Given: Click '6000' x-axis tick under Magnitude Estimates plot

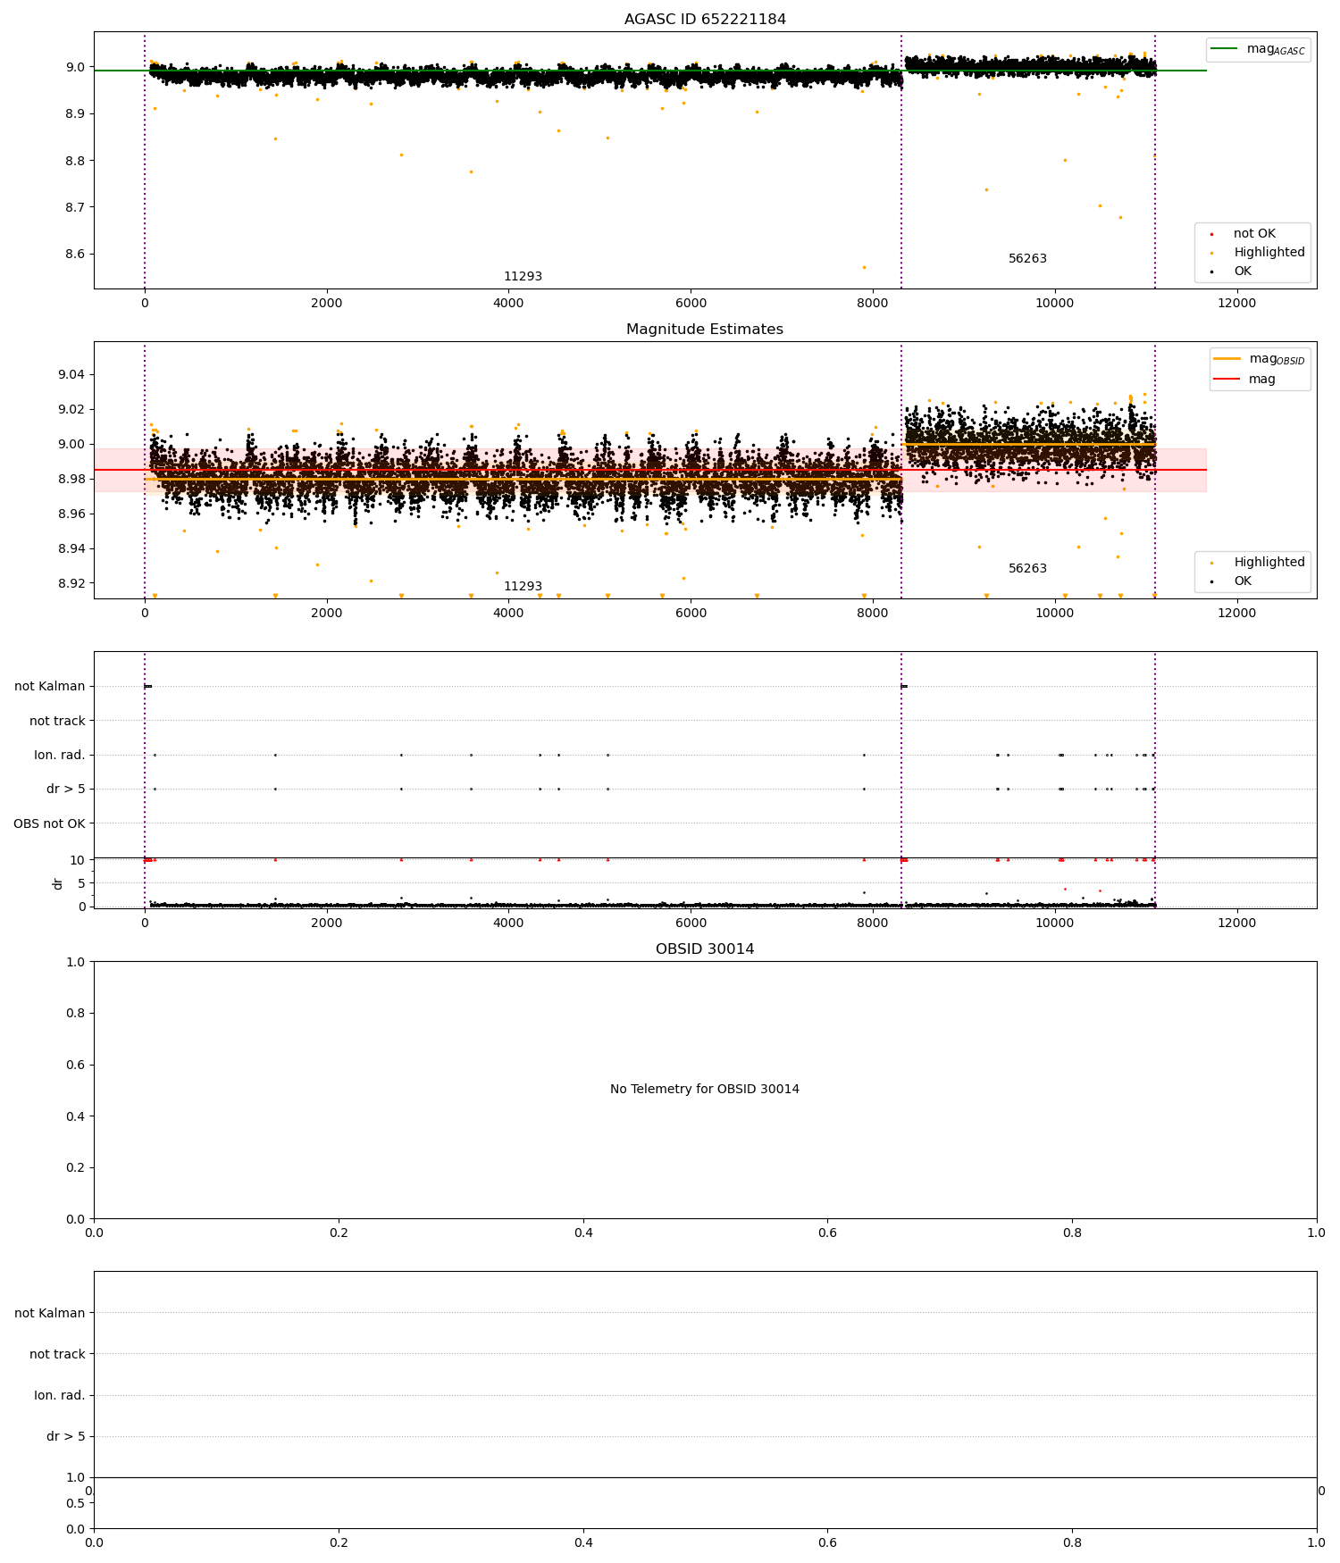Looking at the screenshot, I should click(x=691, y=613).
